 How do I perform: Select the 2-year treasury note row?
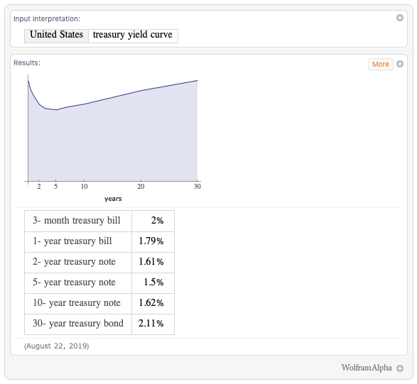[99, 263]
